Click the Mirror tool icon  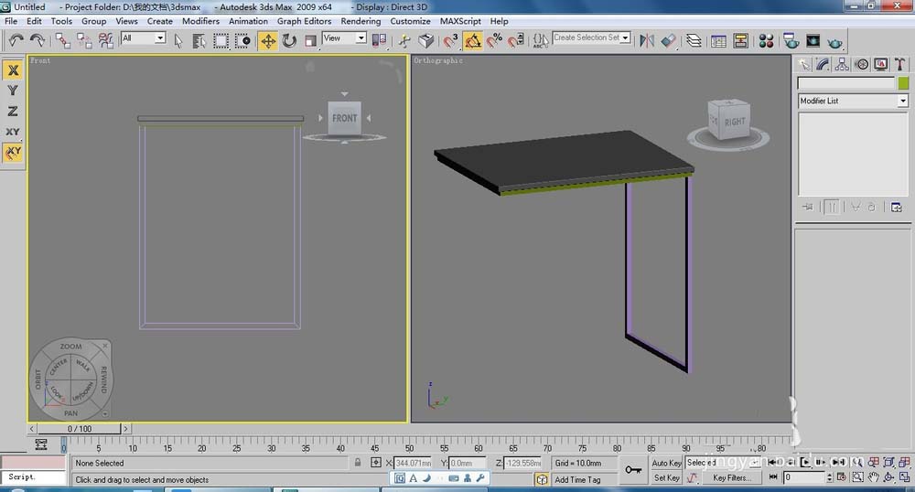coord(647,40)
